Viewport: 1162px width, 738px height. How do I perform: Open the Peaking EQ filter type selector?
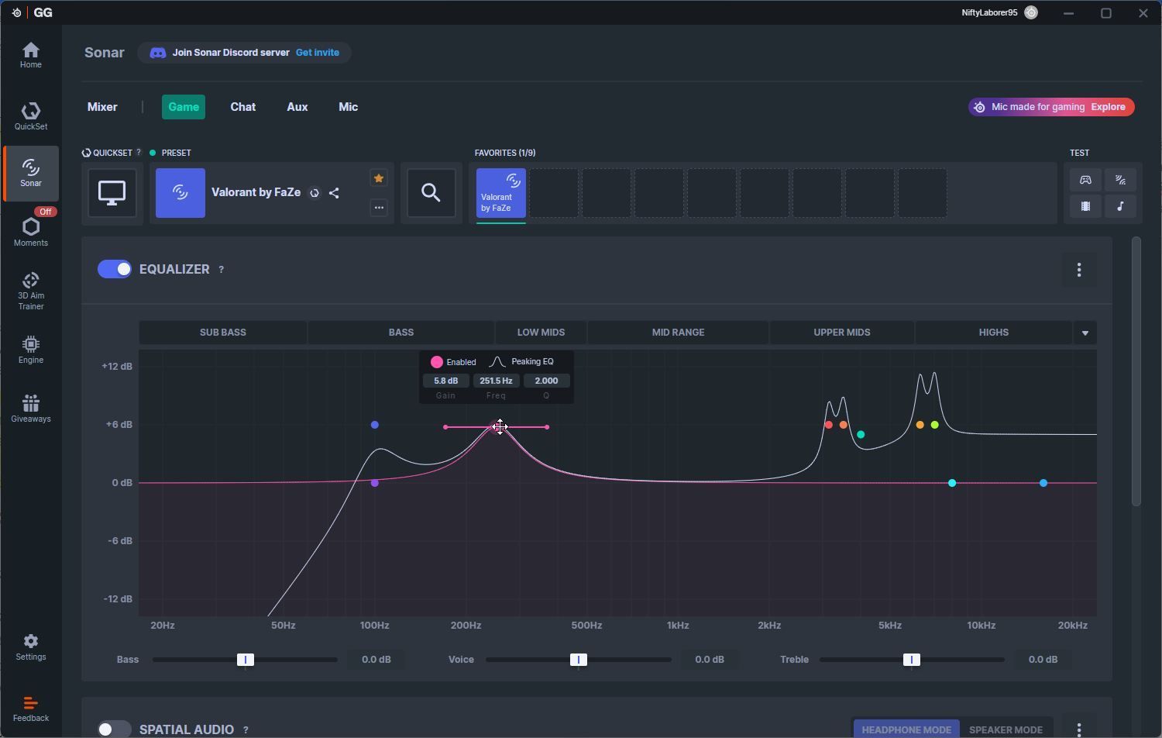523,362
